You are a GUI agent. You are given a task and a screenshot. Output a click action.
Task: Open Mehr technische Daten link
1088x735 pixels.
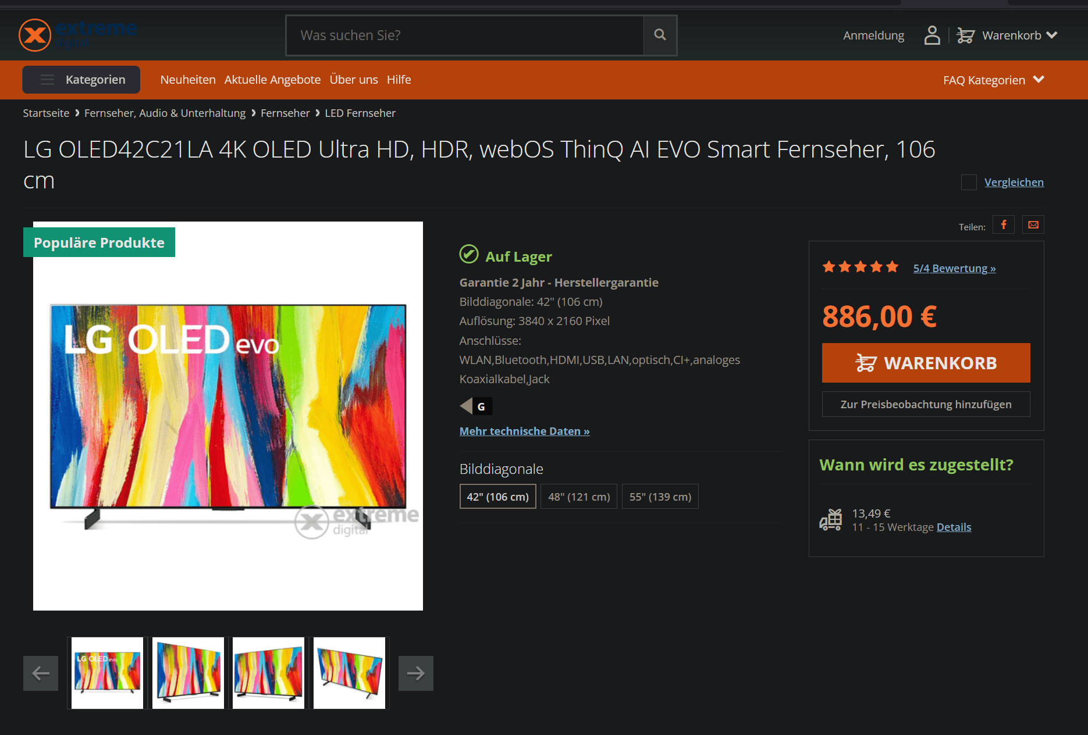point(525,431)
